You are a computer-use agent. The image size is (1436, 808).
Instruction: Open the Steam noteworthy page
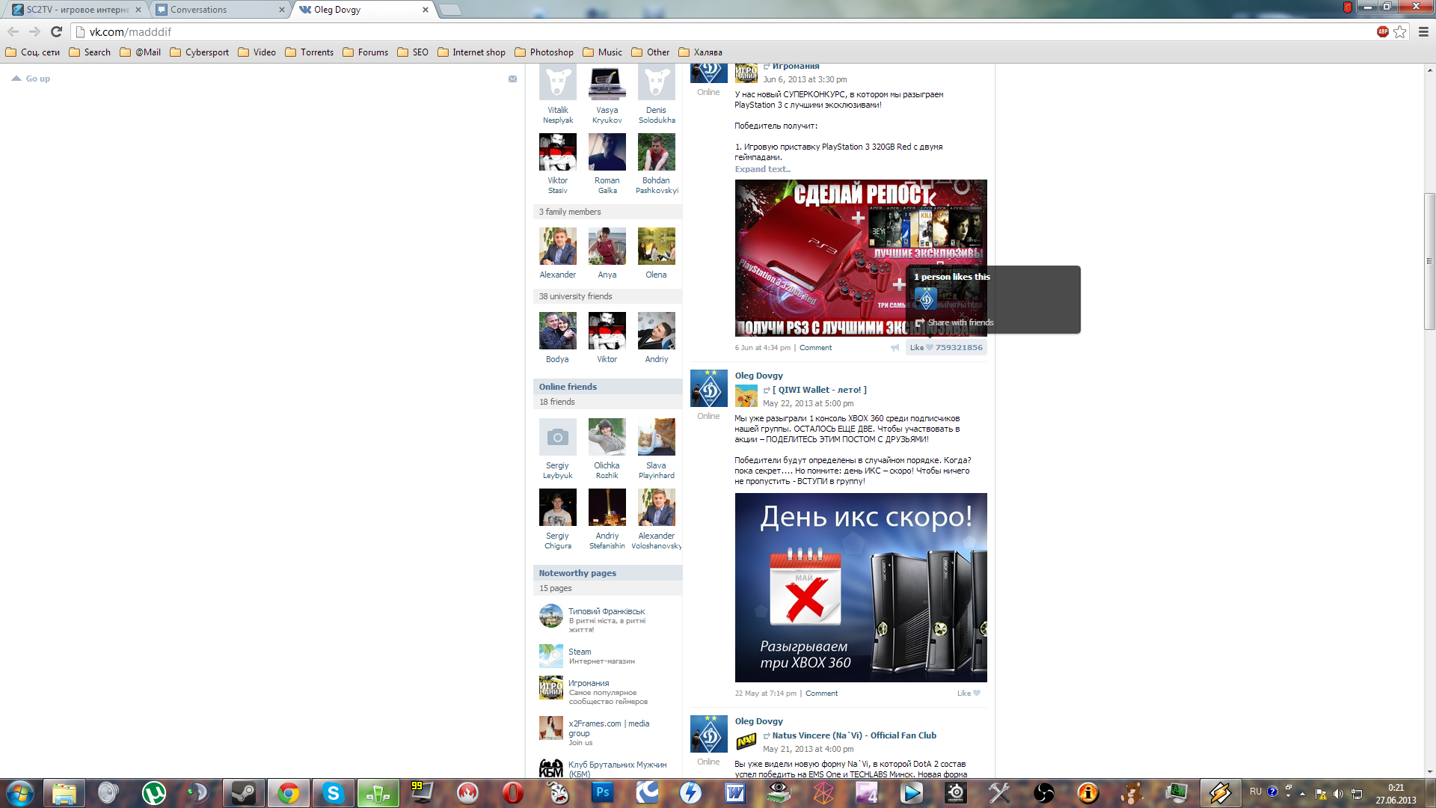pos(580,652)
